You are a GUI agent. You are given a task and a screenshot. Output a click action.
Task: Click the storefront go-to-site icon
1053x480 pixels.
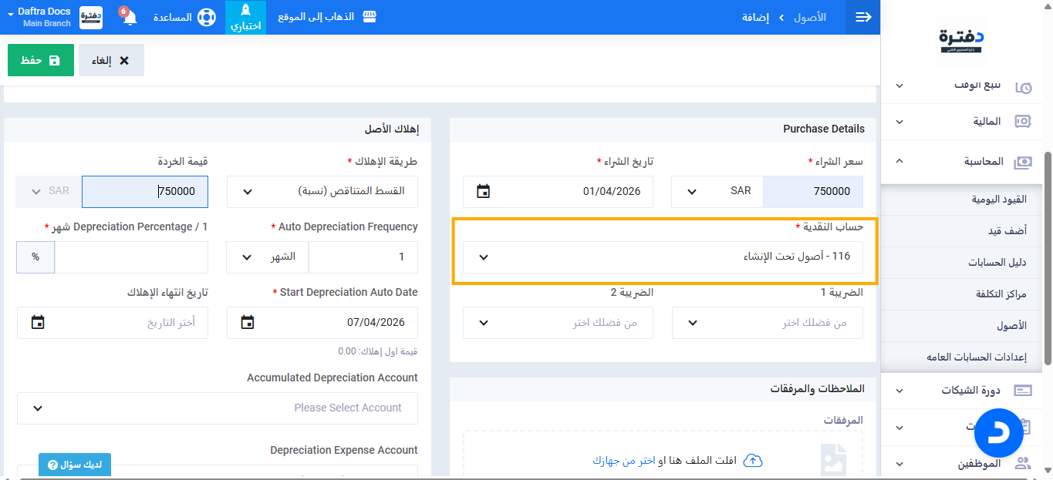click(370, 17)
